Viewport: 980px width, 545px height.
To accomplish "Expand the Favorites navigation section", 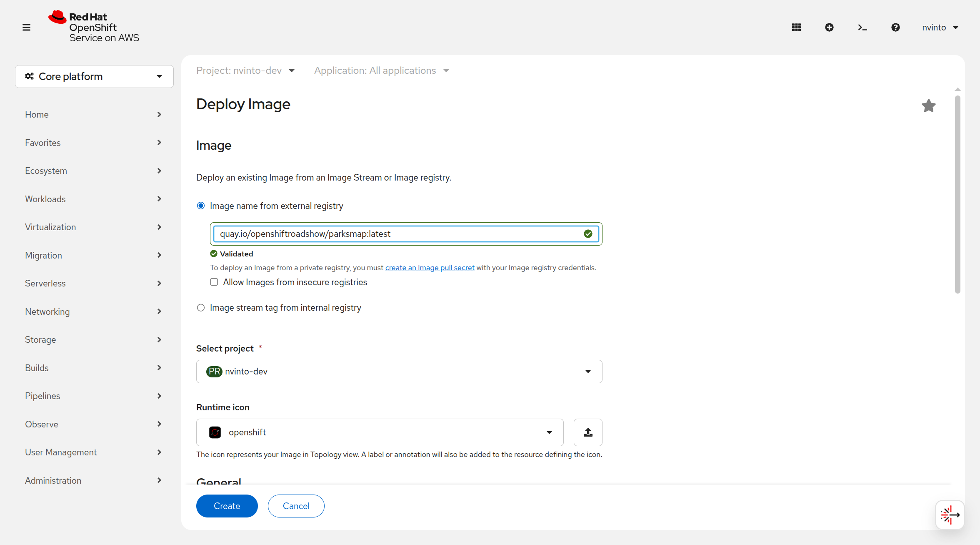I will tap(94, 143).
